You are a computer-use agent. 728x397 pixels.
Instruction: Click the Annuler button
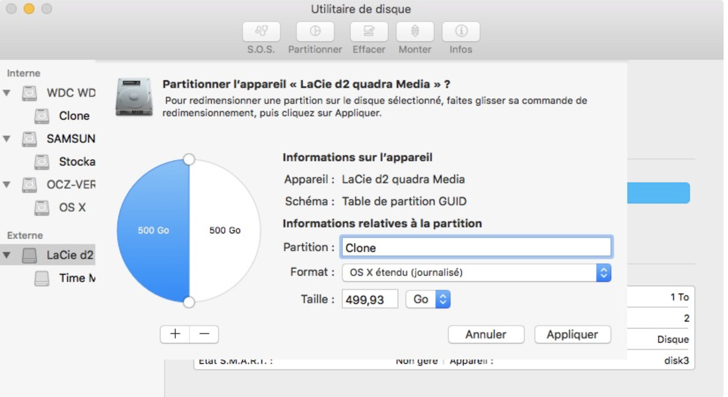[x=486, y=335]
